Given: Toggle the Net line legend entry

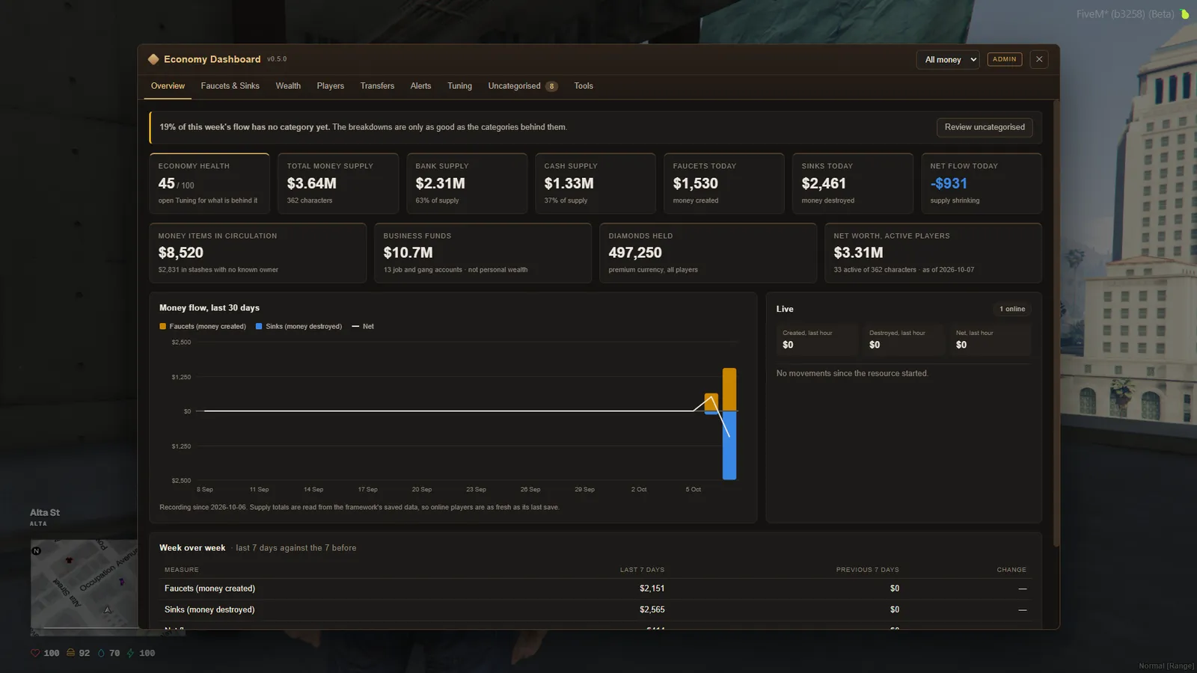Looking at the screenshot, I should coord(363,326).
